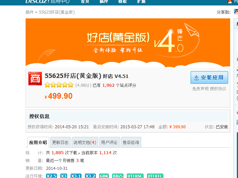Click the five-star rating icons

(x=59, y=85)
